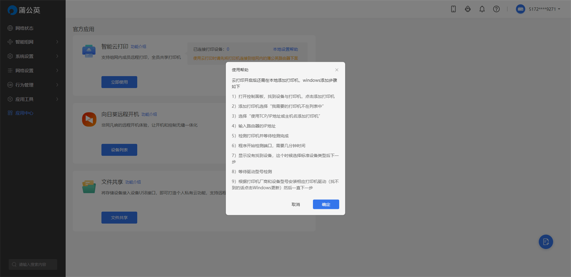Click step 4) 输入路由器的IP地址 text
The width and height of the screenshot is (571, 277).
[254, 126]
